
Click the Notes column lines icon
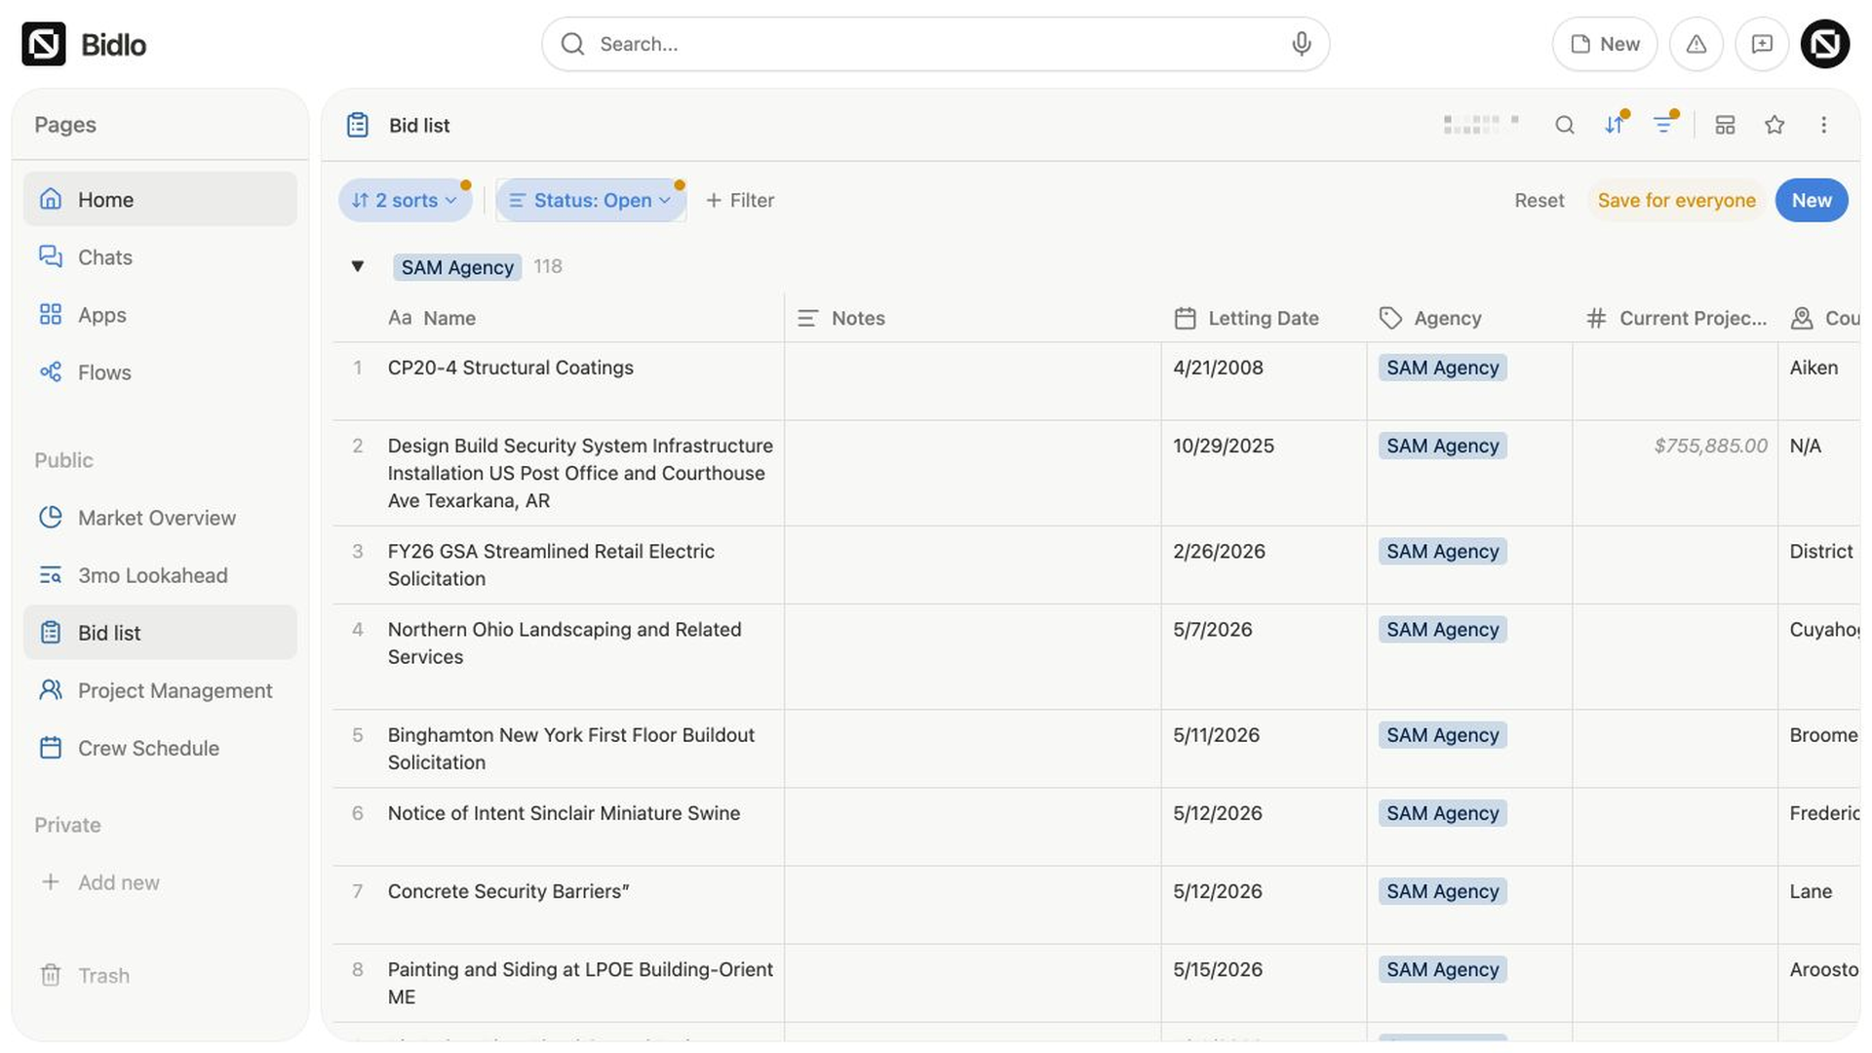pos(807,318)
